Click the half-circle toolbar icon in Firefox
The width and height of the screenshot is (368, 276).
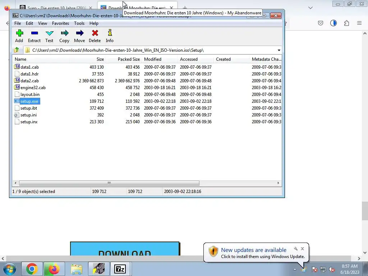[x=333, y=23]
